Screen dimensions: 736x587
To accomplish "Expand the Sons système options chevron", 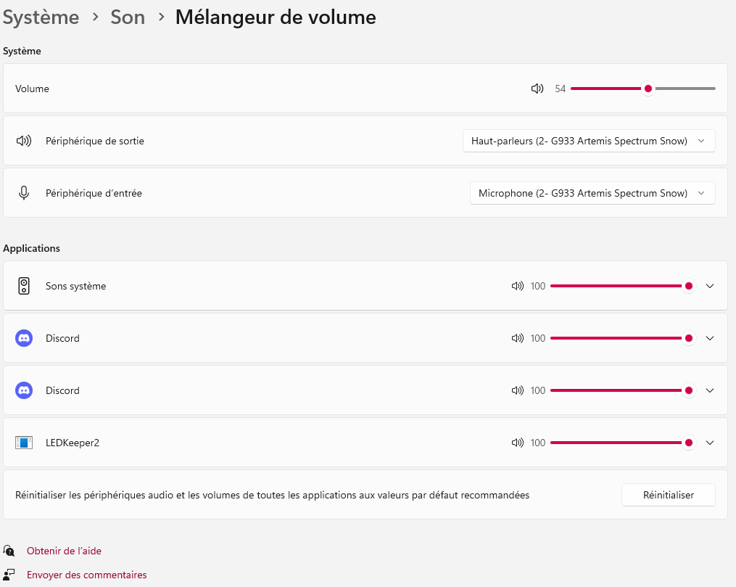I will [710, 286].
